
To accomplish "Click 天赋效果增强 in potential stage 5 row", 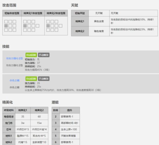I will click(x=68, y=136).
